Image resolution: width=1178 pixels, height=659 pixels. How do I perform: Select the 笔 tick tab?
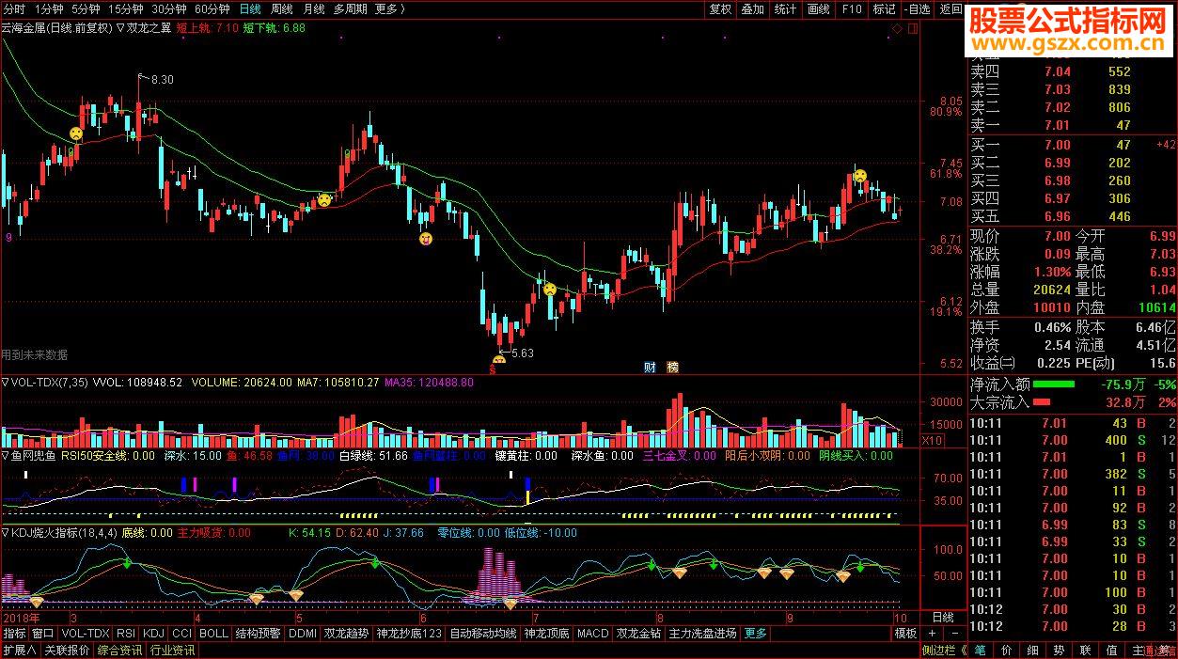980,651
